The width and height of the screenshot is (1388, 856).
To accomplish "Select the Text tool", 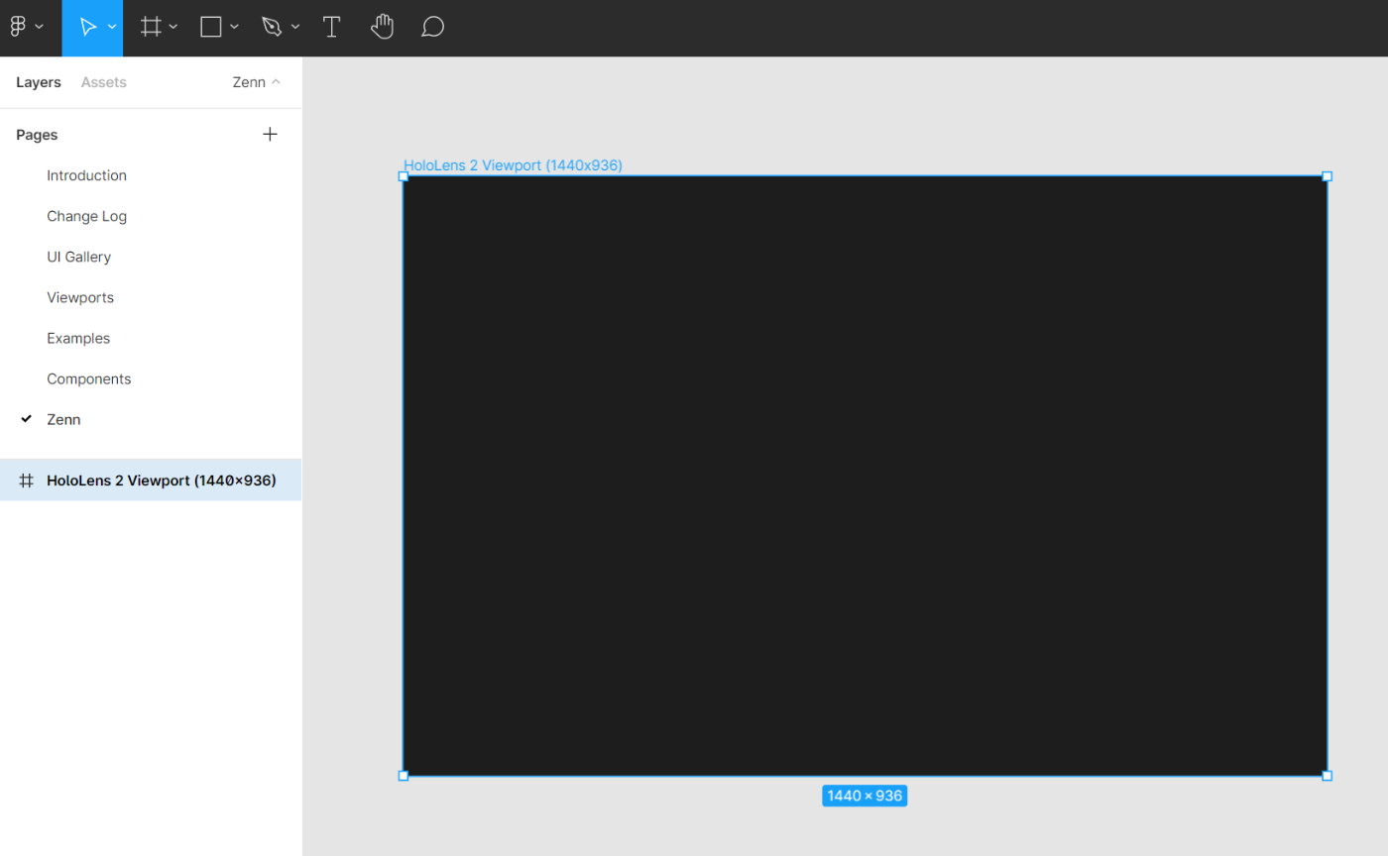I will pos(331,27).
